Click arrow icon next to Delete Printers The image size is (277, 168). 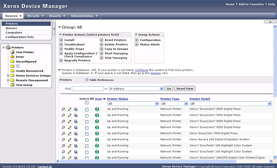[x=101, y=44]
